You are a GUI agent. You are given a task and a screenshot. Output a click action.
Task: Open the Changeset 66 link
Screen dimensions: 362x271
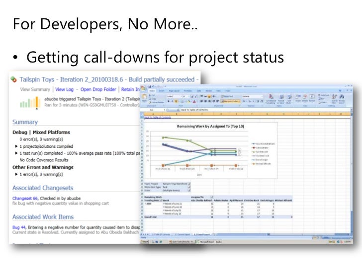coord(25,199)
